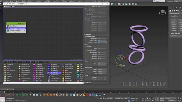The width and height of the screenshot is (182, 102).
Task: Select the Spline Paths operator icon
Action: [63, 73]
